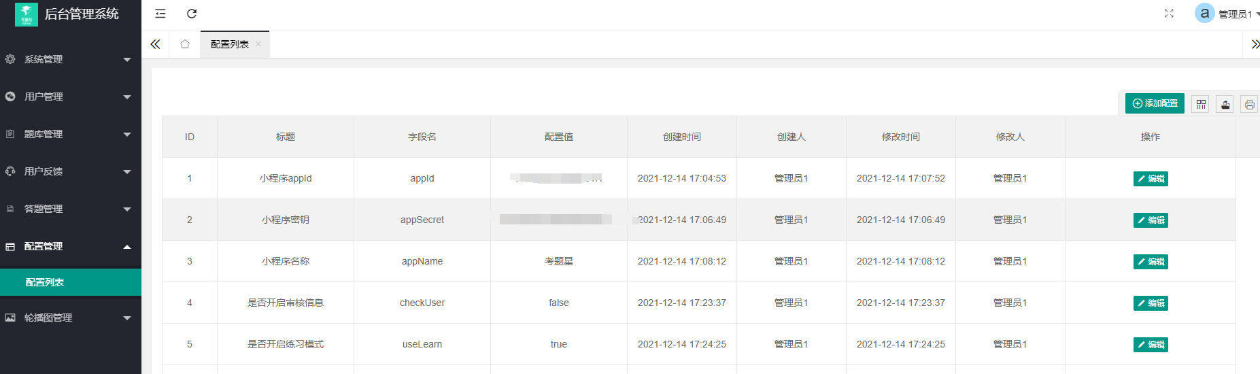Image resolution: width=1260 pixels, height=374 pixels.
Task: Go to home tab icon
Action: pyautogui.click(x=185, y=44)
